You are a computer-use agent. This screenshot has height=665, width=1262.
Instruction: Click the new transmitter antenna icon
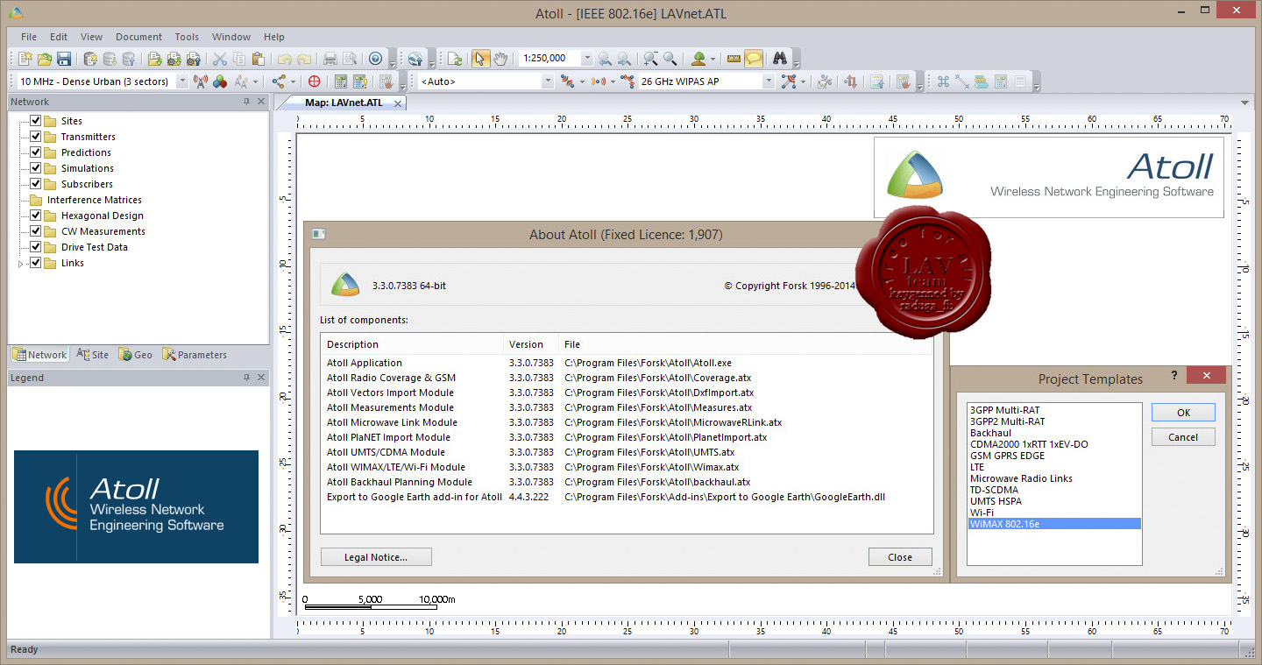pyautogui.click(x=200, y=81)
